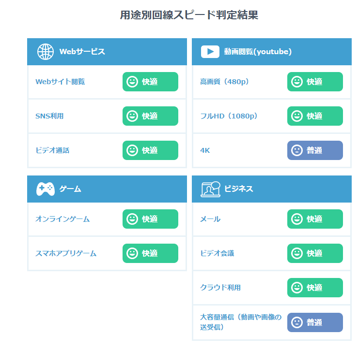
Task: Click smiley icon in Webサイト閲覧 快適 badge
Action: pos(132,82)
